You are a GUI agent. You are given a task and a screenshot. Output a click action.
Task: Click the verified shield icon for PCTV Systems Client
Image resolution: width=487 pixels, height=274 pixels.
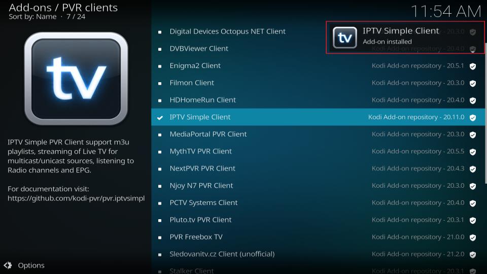point(473,203)
